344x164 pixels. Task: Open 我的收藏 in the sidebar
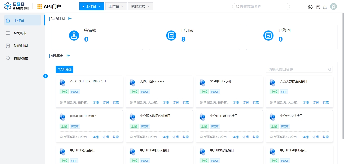21,58
